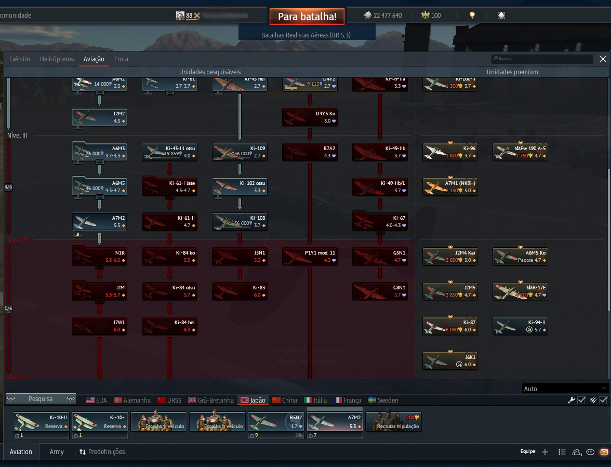This screenshot has width=611, height=467.
Task: Toggle the auto-refill ammo checkbox
Action: [603, 400]
